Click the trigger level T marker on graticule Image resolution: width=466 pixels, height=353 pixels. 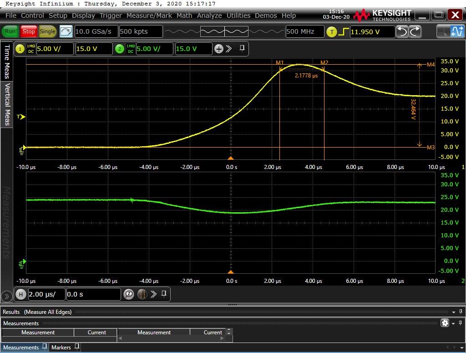[21, 117]
